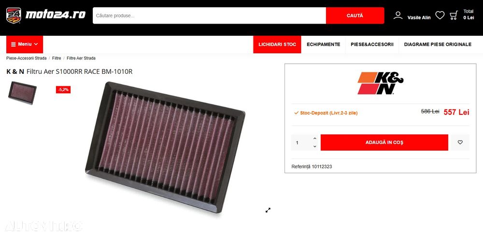This screenshot has height=236, width=483.
Task: Focus the Căutare produse search field
Action: [x=210, y=15]
